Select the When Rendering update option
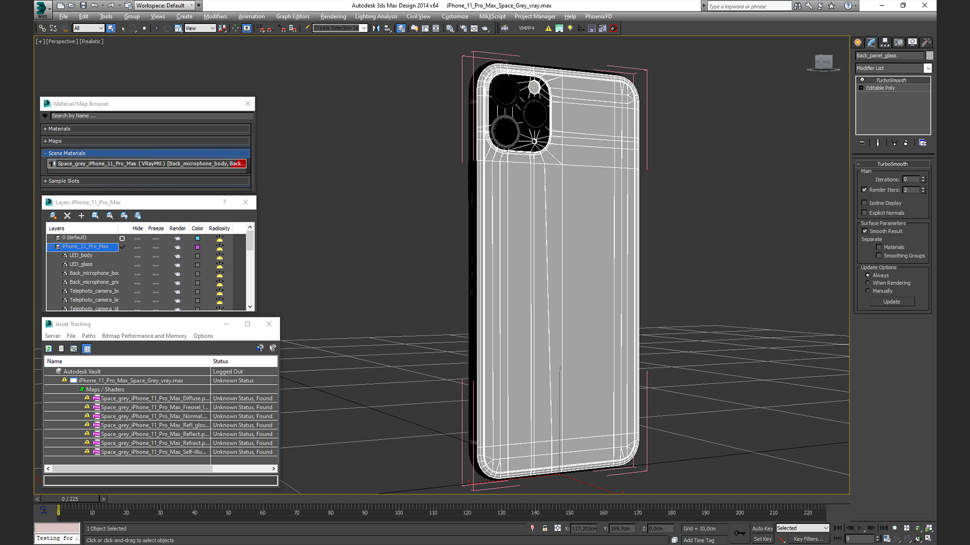This screenshot has height=545, width=970. [x=868, y=283]
